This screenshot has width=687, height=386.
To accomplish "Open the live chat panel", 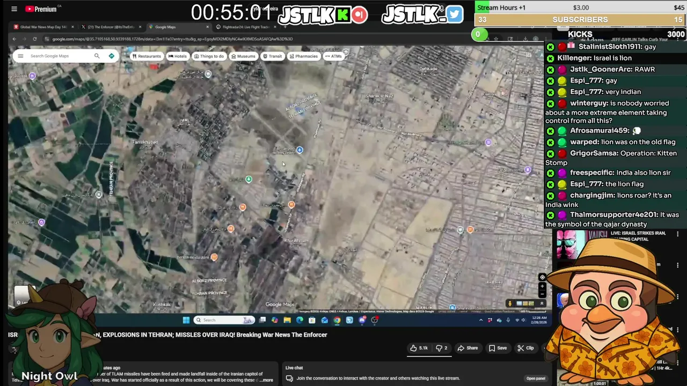I will pos(536,378).
